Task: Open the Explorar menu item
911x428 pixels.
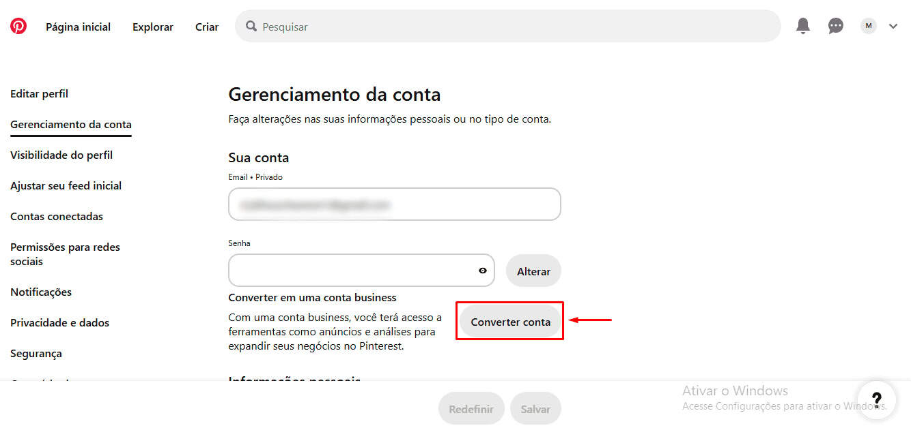Action: point(153,27)
